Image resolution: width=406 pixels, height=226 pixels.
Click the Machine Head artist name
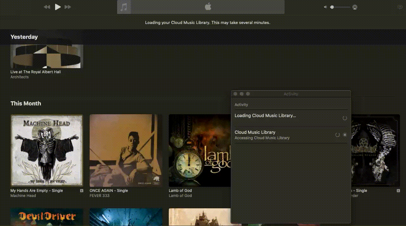(x=23, y=196)
